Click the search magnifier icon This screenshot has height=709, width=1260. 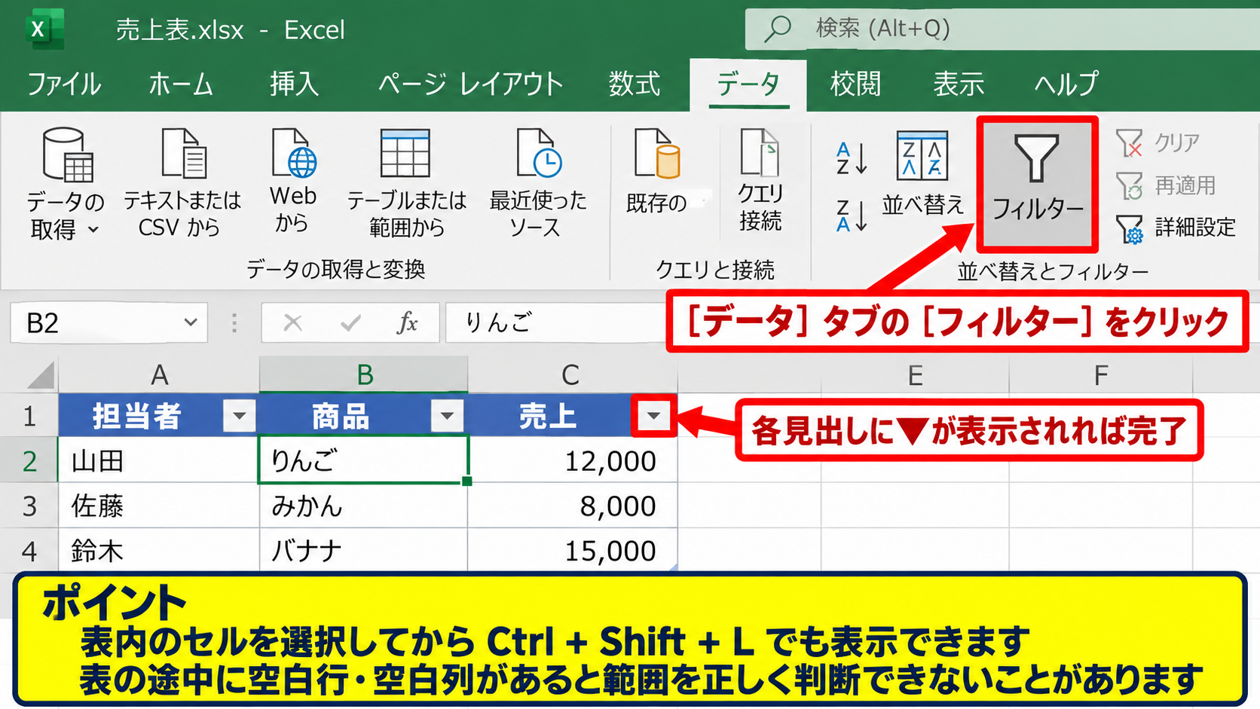[x=778, y=29]
